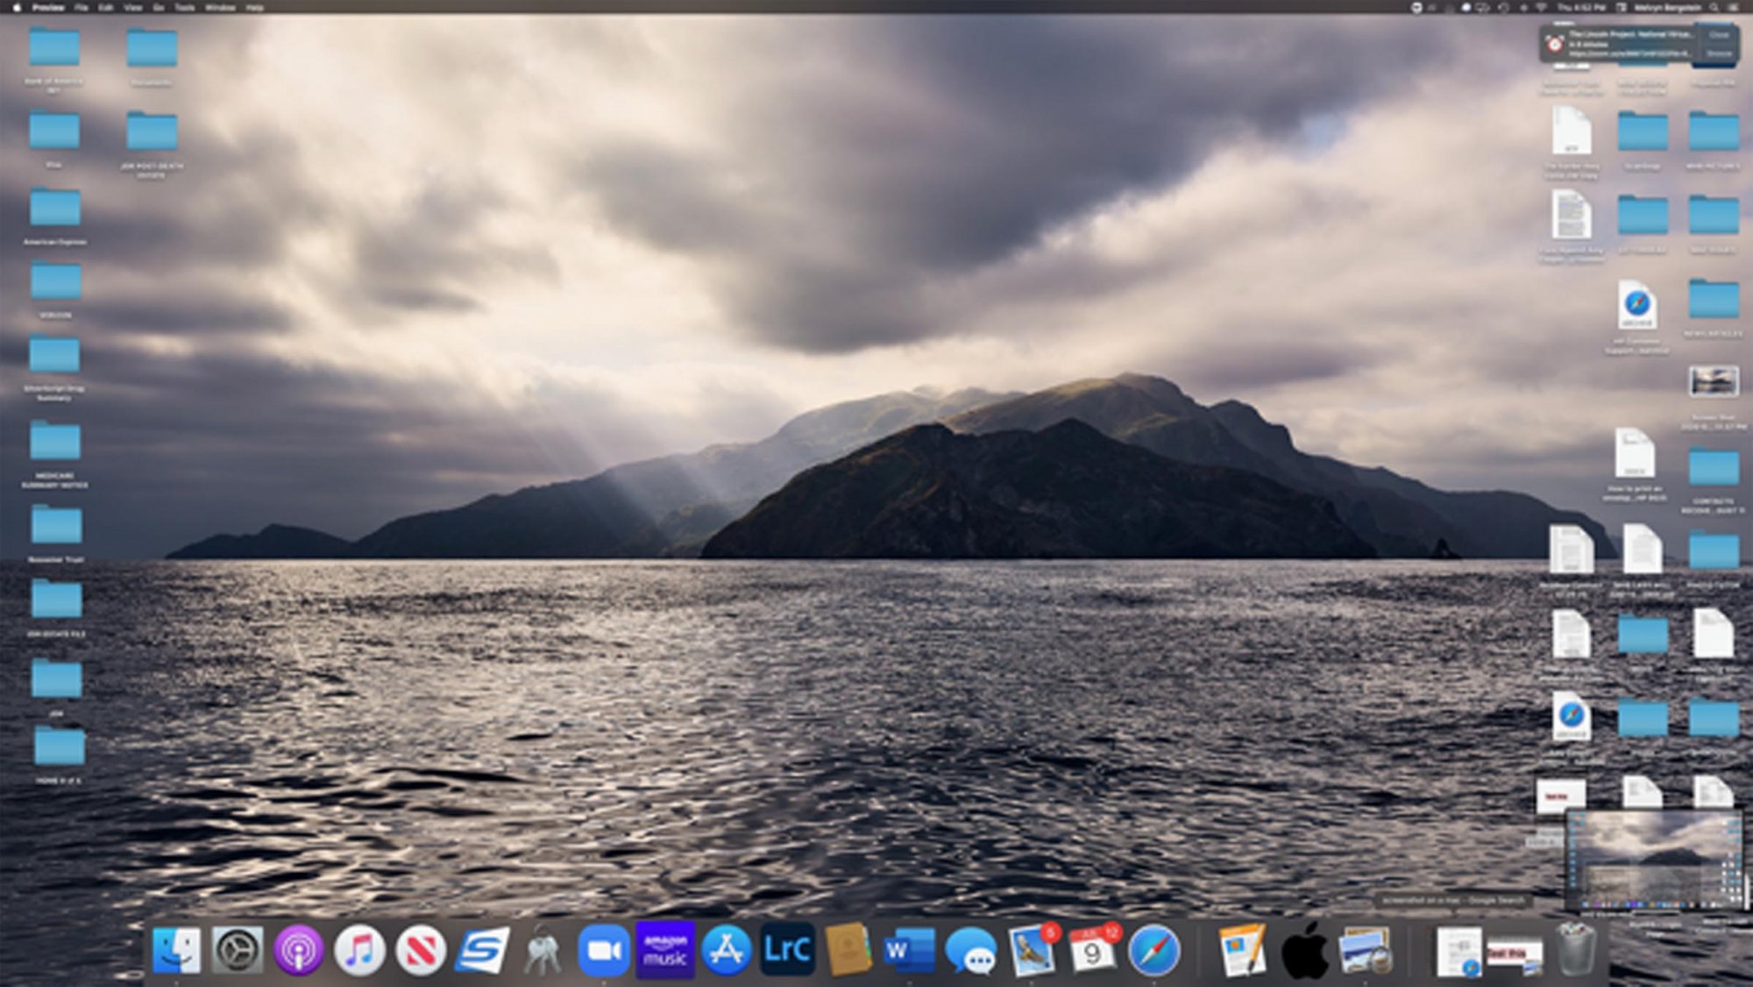Snooze the Lincoln Project reminder notification

(1719, 53)
